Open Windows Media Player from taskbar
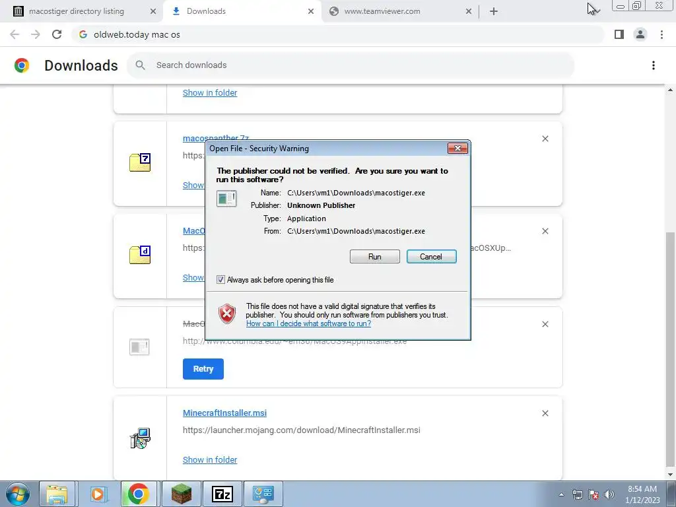This screenshot has height=507, width=676. [x=98, y=494]
